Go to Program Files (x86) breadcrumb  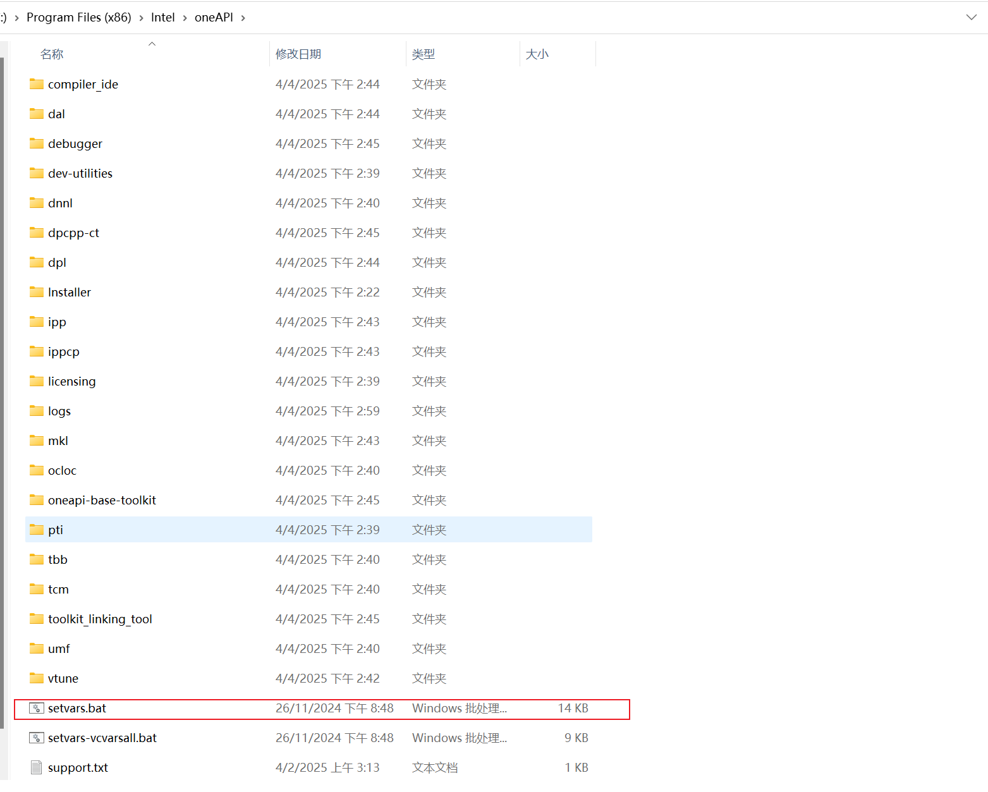coord(79,18)
